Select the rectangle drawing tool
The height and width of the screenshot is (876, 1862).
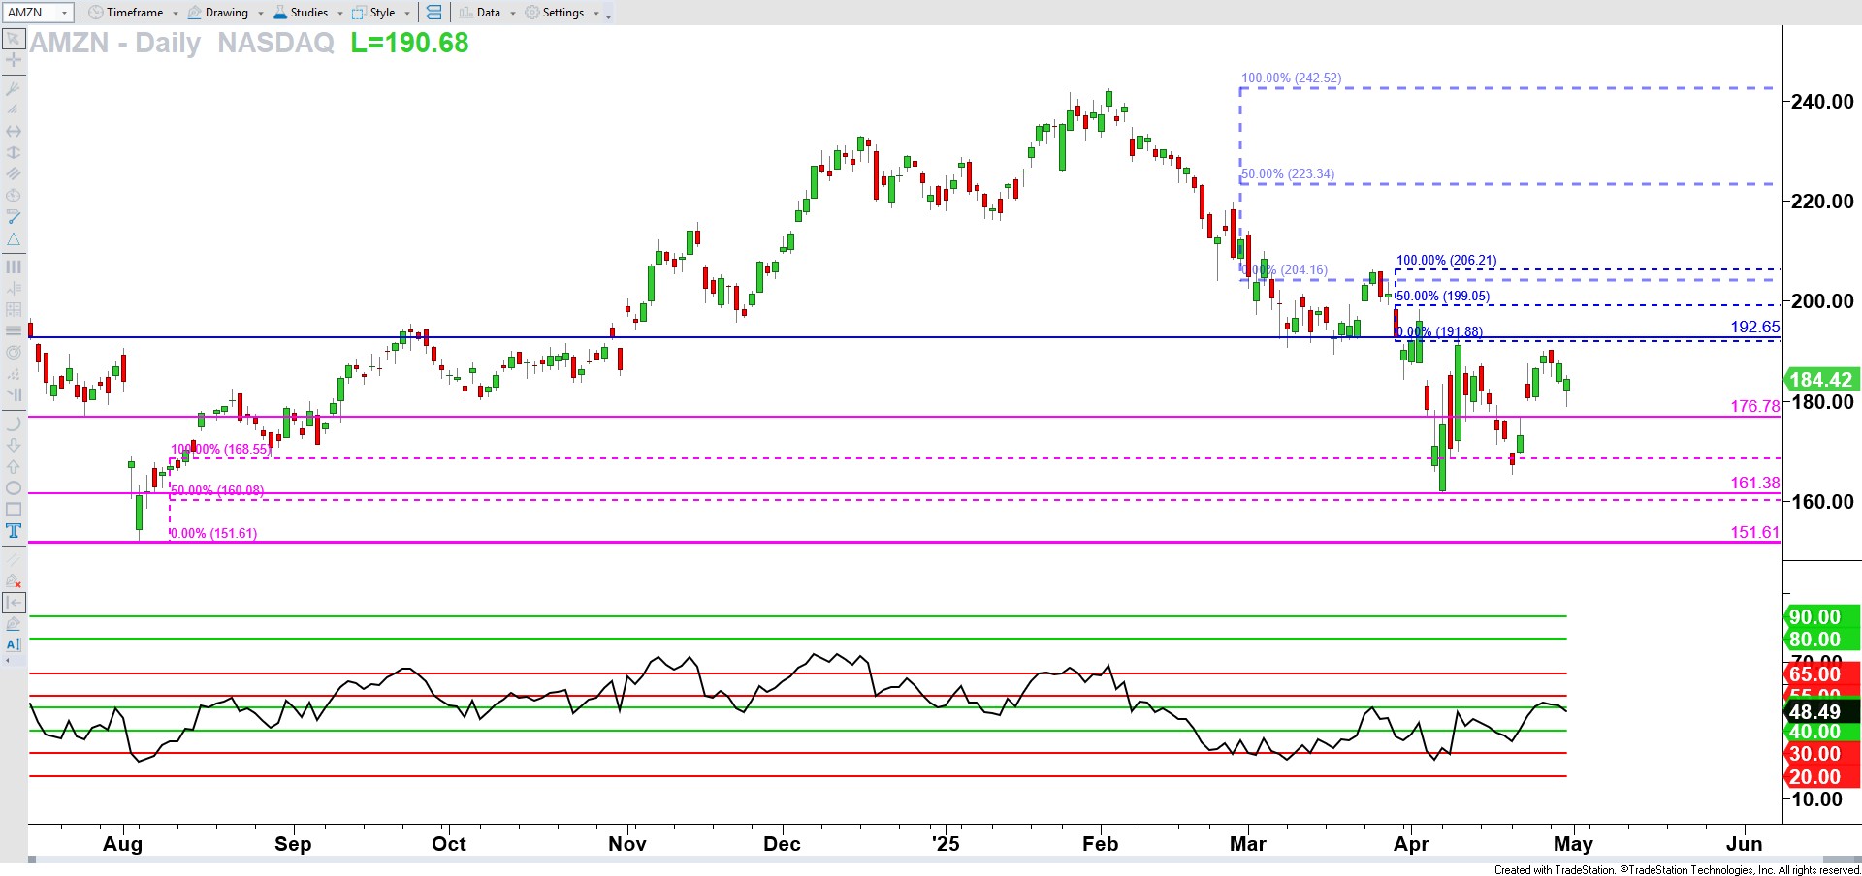[x=14, y=510]
